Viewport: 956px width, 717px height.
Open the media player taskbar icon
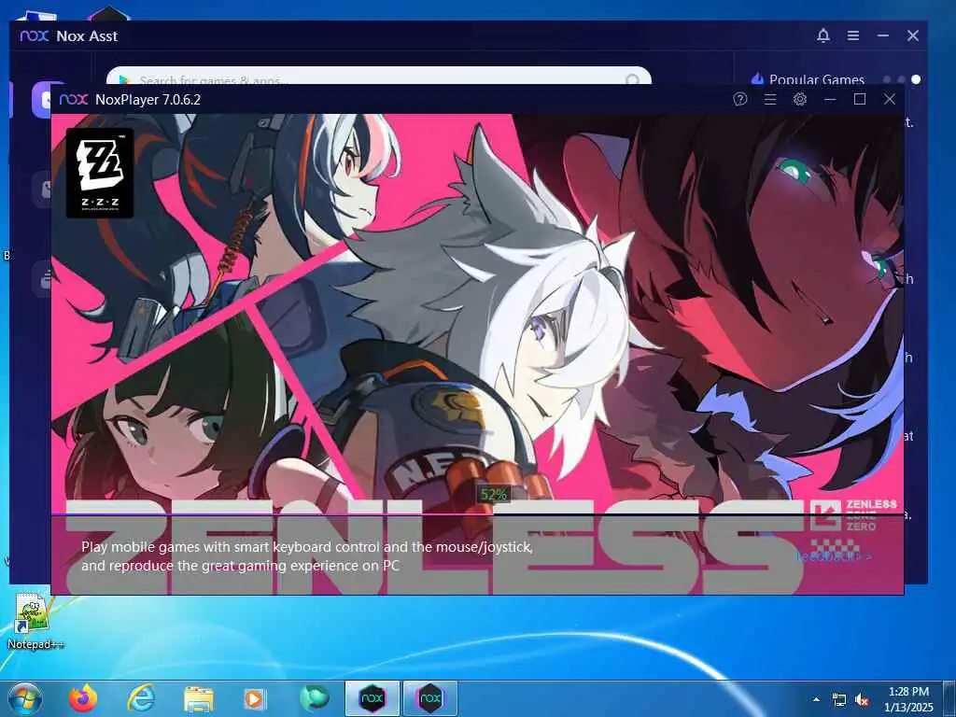click(x=255, y=698)
